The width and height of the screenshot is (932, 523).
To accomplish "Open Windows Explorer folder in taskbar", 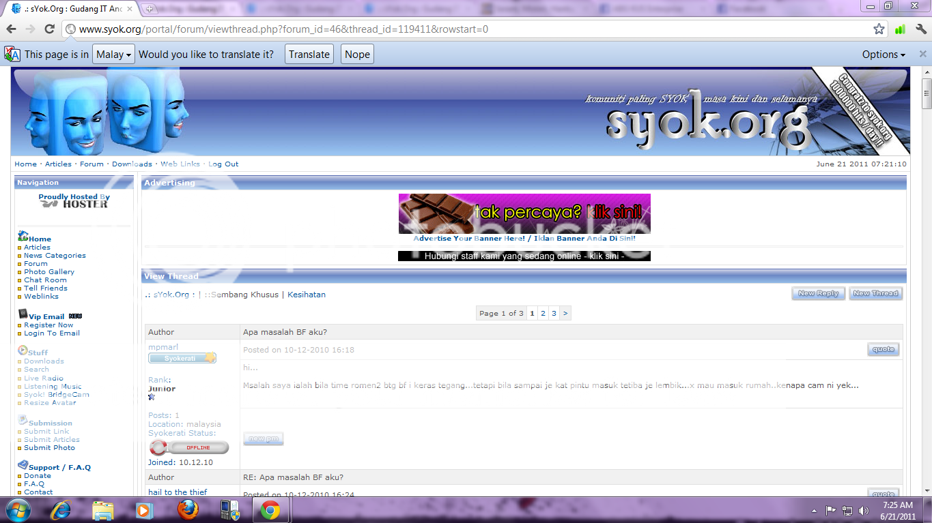I will click(x=103, y=510).
